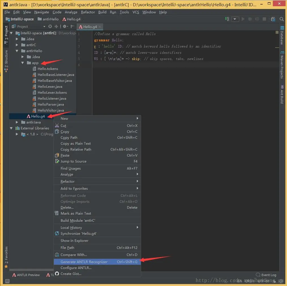Open the ANTLR Preview tool window
Image resolution: width=287 pixels, height=286 pixels.
pos(26,275)
